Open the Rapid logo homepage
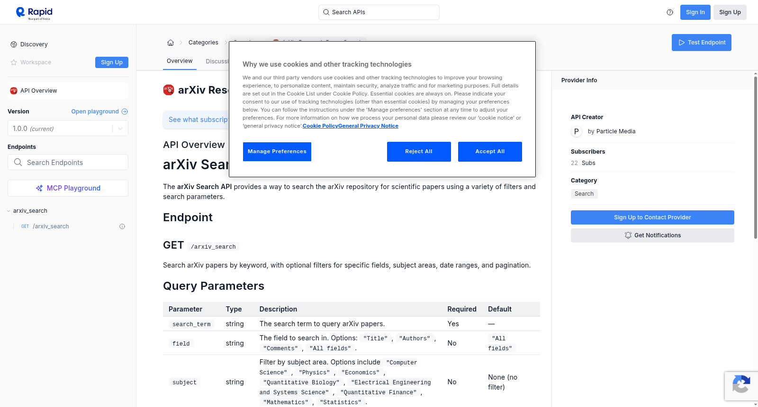This screenshot has height=407, width=758. (x=34, y=13)
